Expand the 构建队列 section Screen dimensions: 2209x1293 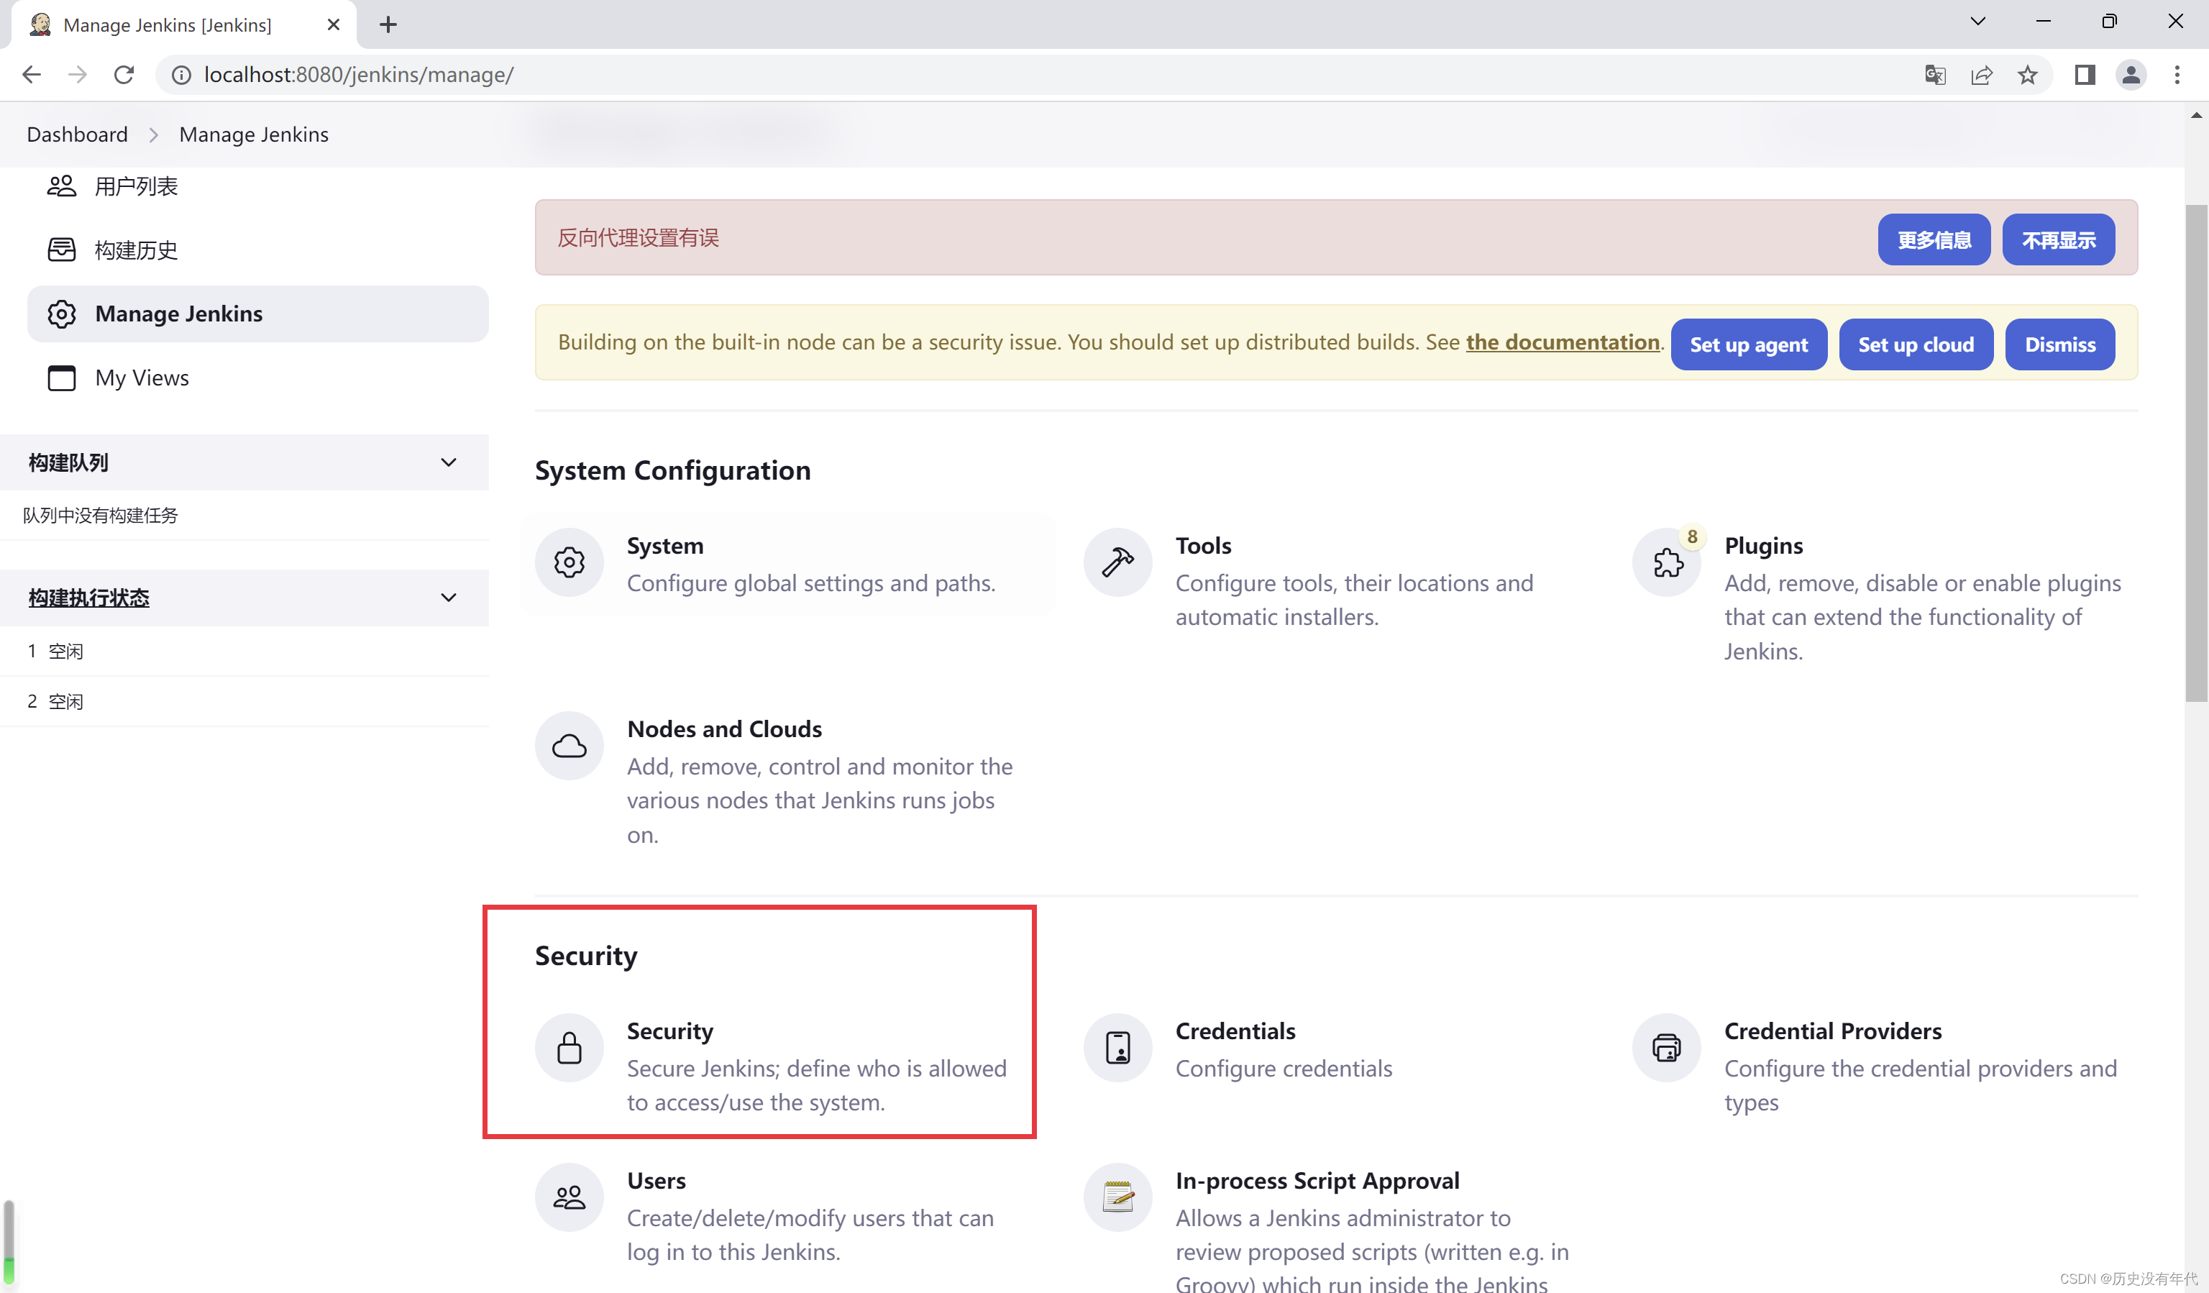[448, 462]
